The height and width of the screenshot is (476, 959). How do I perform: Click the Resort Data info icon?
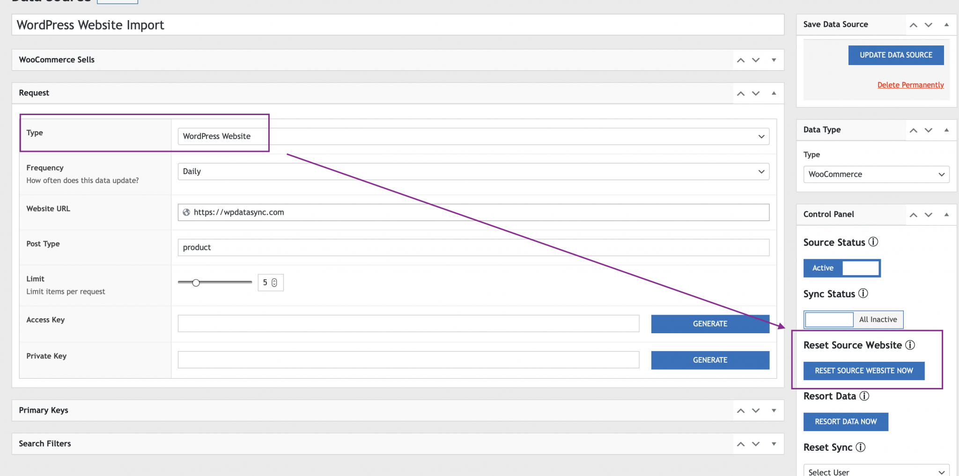864,396
